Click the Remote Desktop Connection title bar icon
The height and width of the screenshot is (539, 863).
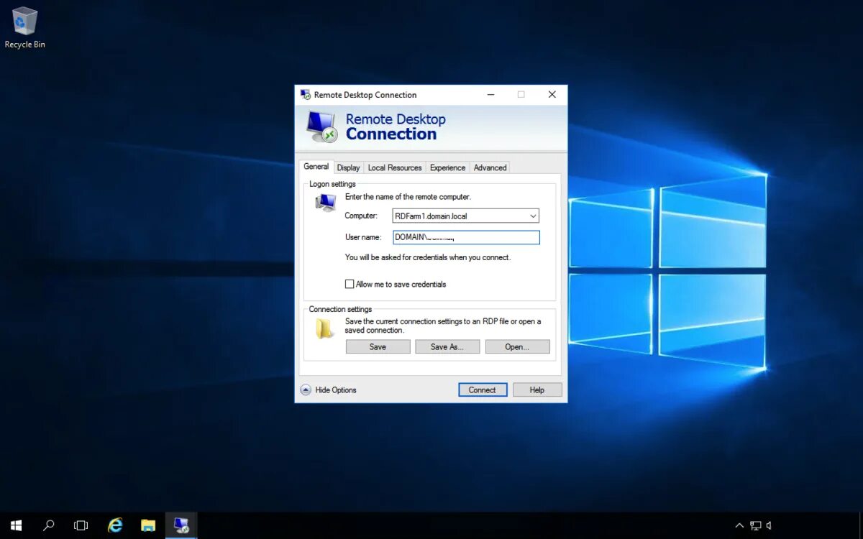tap(306, 94)
